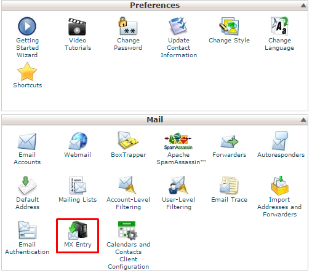
Task: Open the MX Entry icon
Action: (78, 230)
